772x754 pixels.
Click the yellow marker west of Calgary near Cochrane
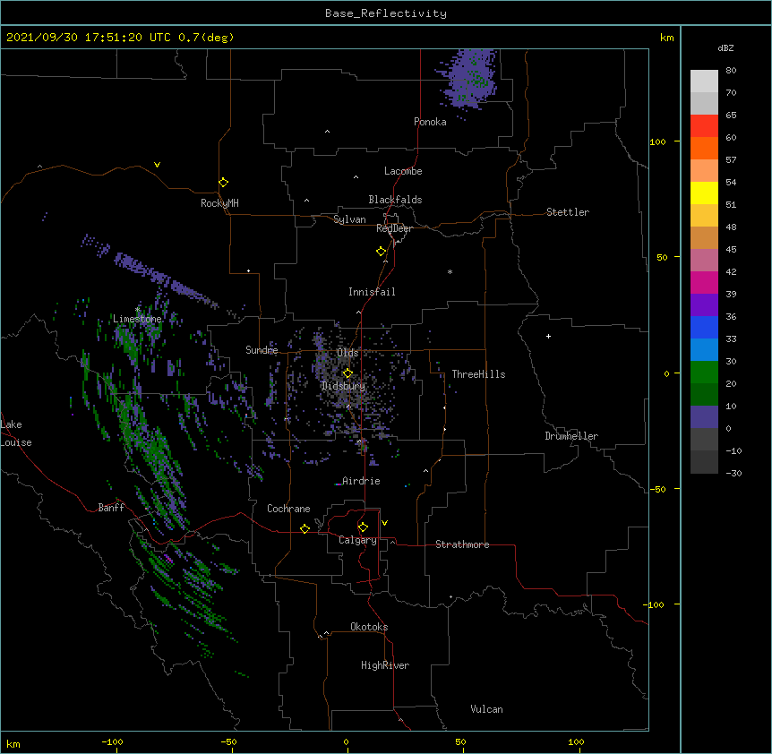pyautogui.click(x=305, y=528)
